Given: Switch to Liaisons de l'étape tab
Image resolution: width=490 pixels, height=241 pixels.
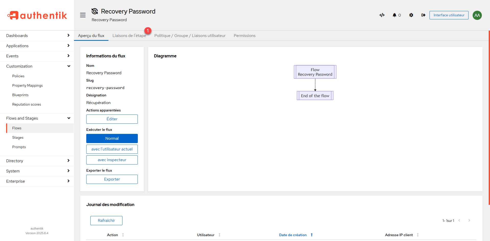Looking at the screenshot, I should (x=129, y=36).
